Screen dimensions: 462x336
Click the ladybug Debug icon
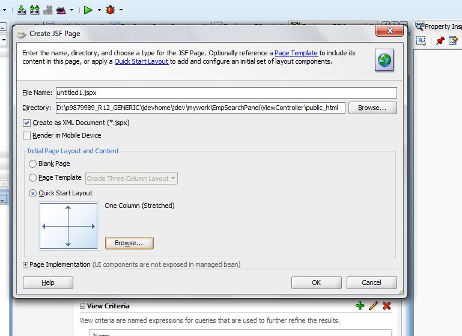(x=111, y=10)
